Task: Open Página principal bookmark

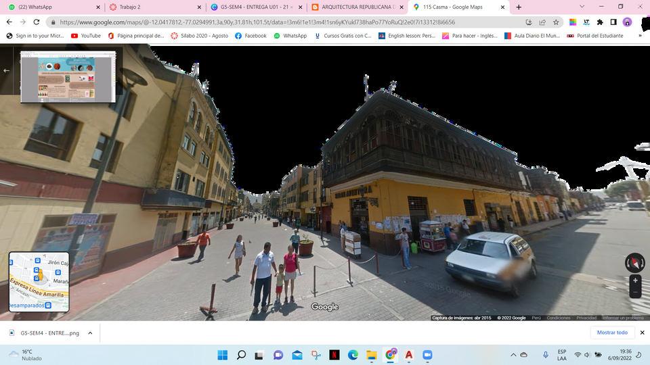Action: pos(136,36)
